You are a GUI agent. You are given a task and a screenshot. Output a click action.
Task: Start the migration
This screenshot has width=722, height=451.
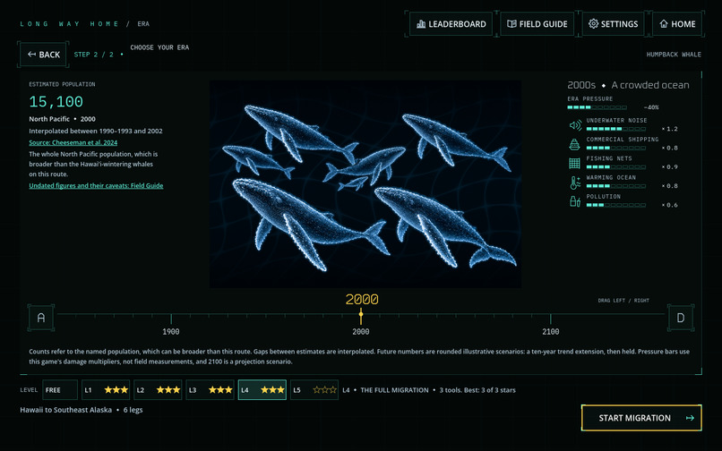(x=641, y=418)
